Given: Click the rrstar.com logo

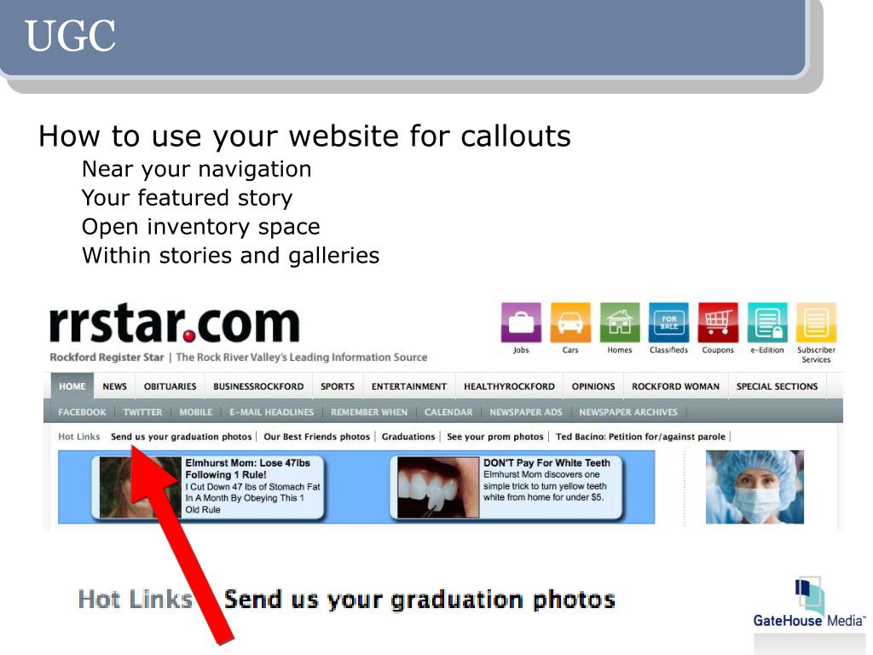Looking at the screenshot, I should [174, 323].
